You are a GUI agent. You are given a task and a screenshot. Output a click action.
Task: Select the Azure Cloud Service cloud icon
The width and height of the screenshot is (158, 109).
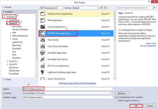[x=43, y=79]
